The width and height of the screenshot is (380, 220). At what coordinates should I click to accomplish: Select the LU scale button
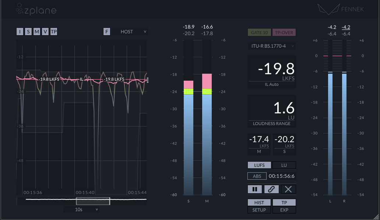pos(284,165)
